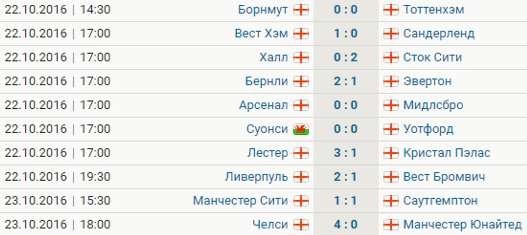
Task: Click the Wales flag beside Суонси
Action: coord(301,129)
